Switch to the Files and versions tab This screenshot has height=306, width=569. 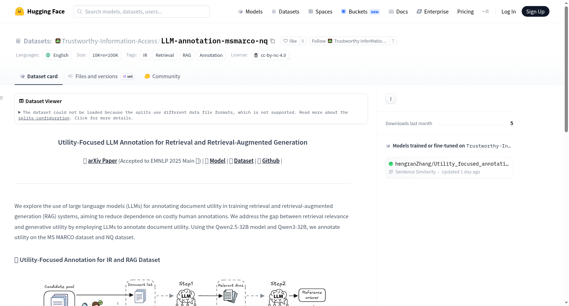(x=101, y=76)
